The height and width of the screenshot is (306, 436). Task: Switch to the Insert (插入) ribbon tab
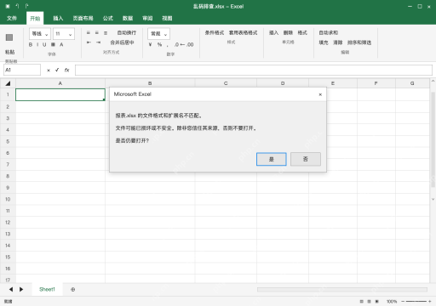[58, 19]
